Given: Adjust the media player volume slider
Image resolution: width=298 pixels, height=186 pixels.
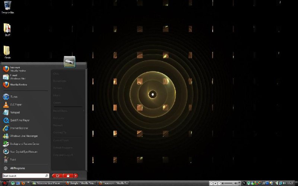Looking at the screenshot, I should (233, 183).
